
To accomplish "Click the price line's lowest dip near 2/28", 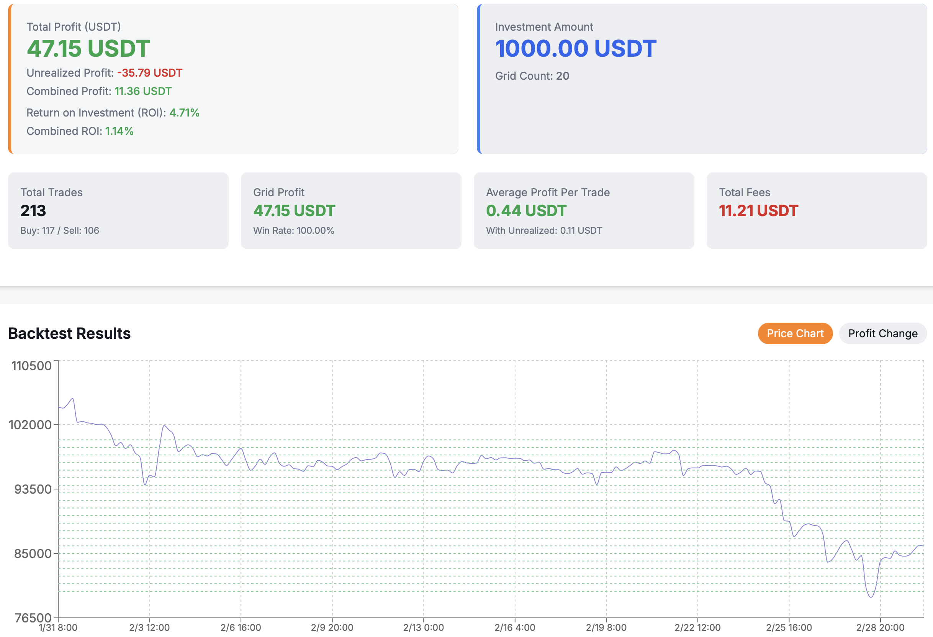I will tap(871, 597).
